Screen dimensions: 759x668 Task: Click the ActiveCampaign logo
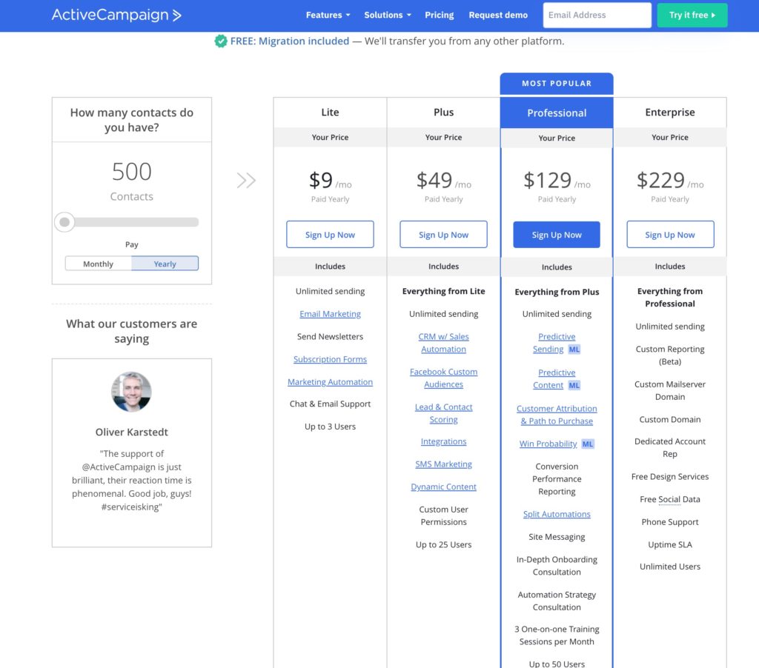116,15
